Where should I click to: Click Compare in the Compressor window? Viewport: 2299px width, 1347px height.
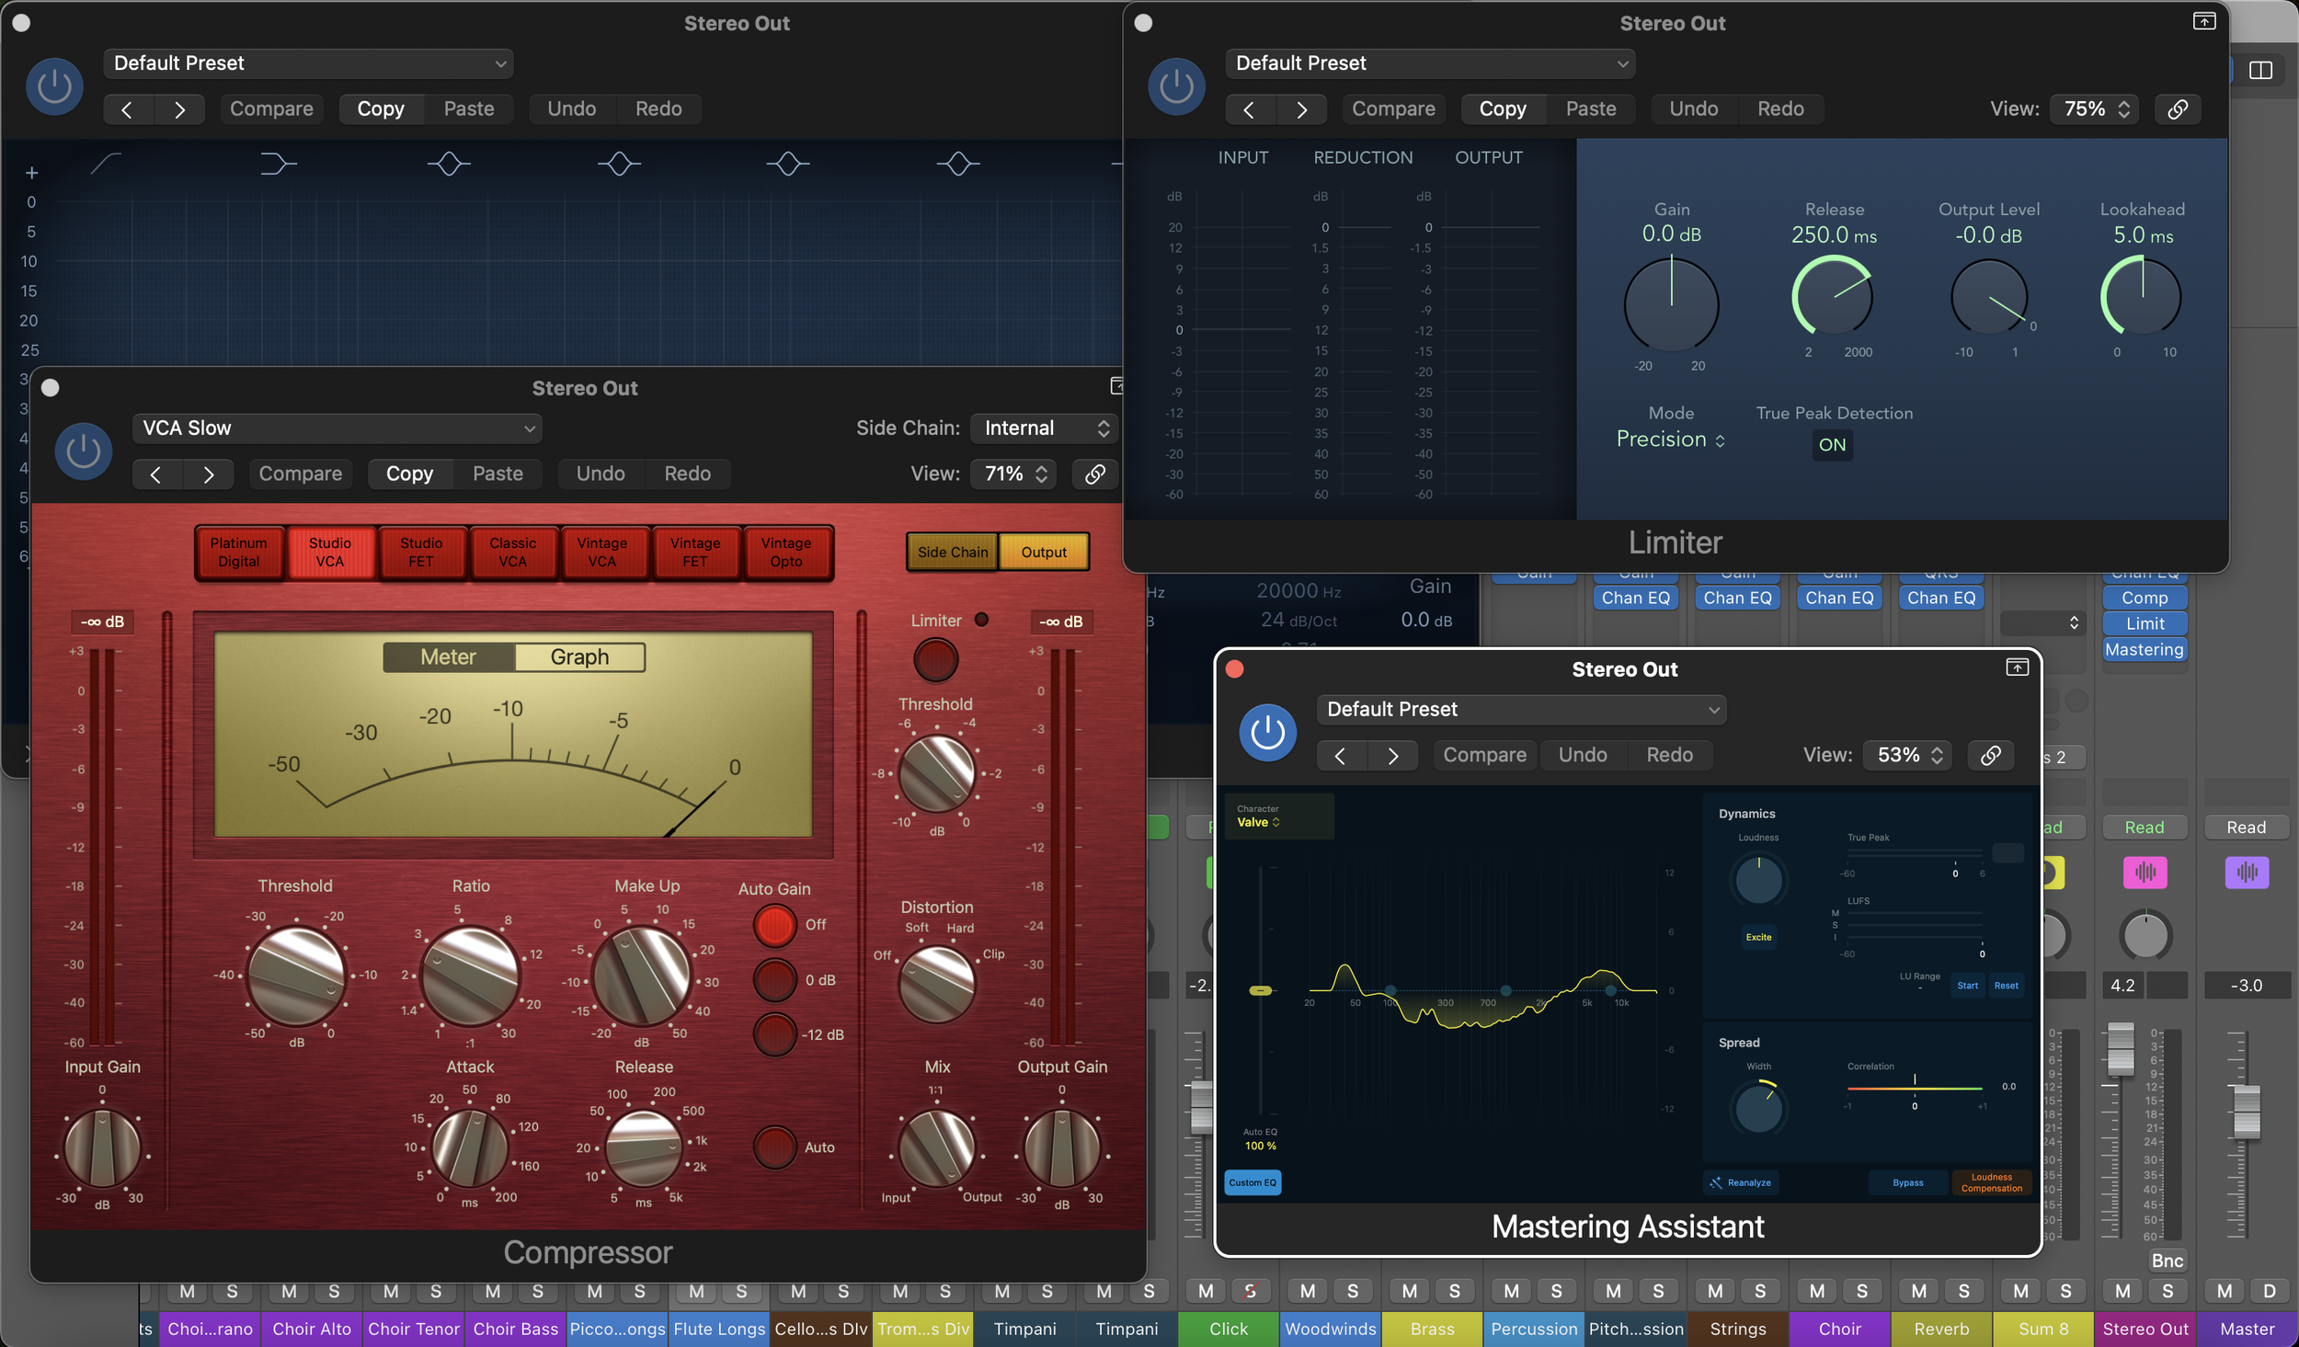click(300, 474)
